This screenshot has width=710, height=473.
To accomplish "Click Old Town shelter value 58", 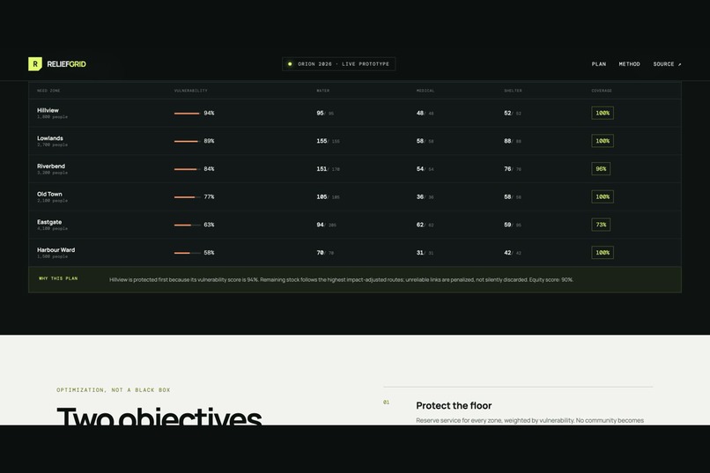I will pyautogui.click(x=507, y=197).
